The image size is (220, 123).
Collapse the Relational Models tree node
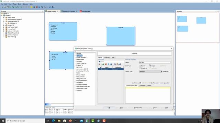[x=4, y=21]
